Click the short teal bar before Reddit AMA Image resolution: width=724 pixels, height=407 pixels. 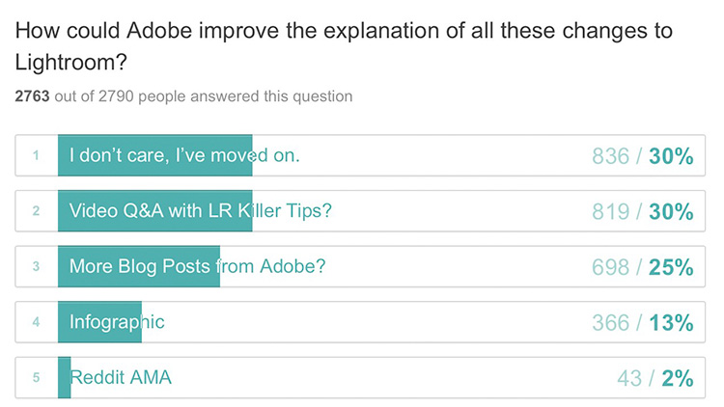pos(64,377)
